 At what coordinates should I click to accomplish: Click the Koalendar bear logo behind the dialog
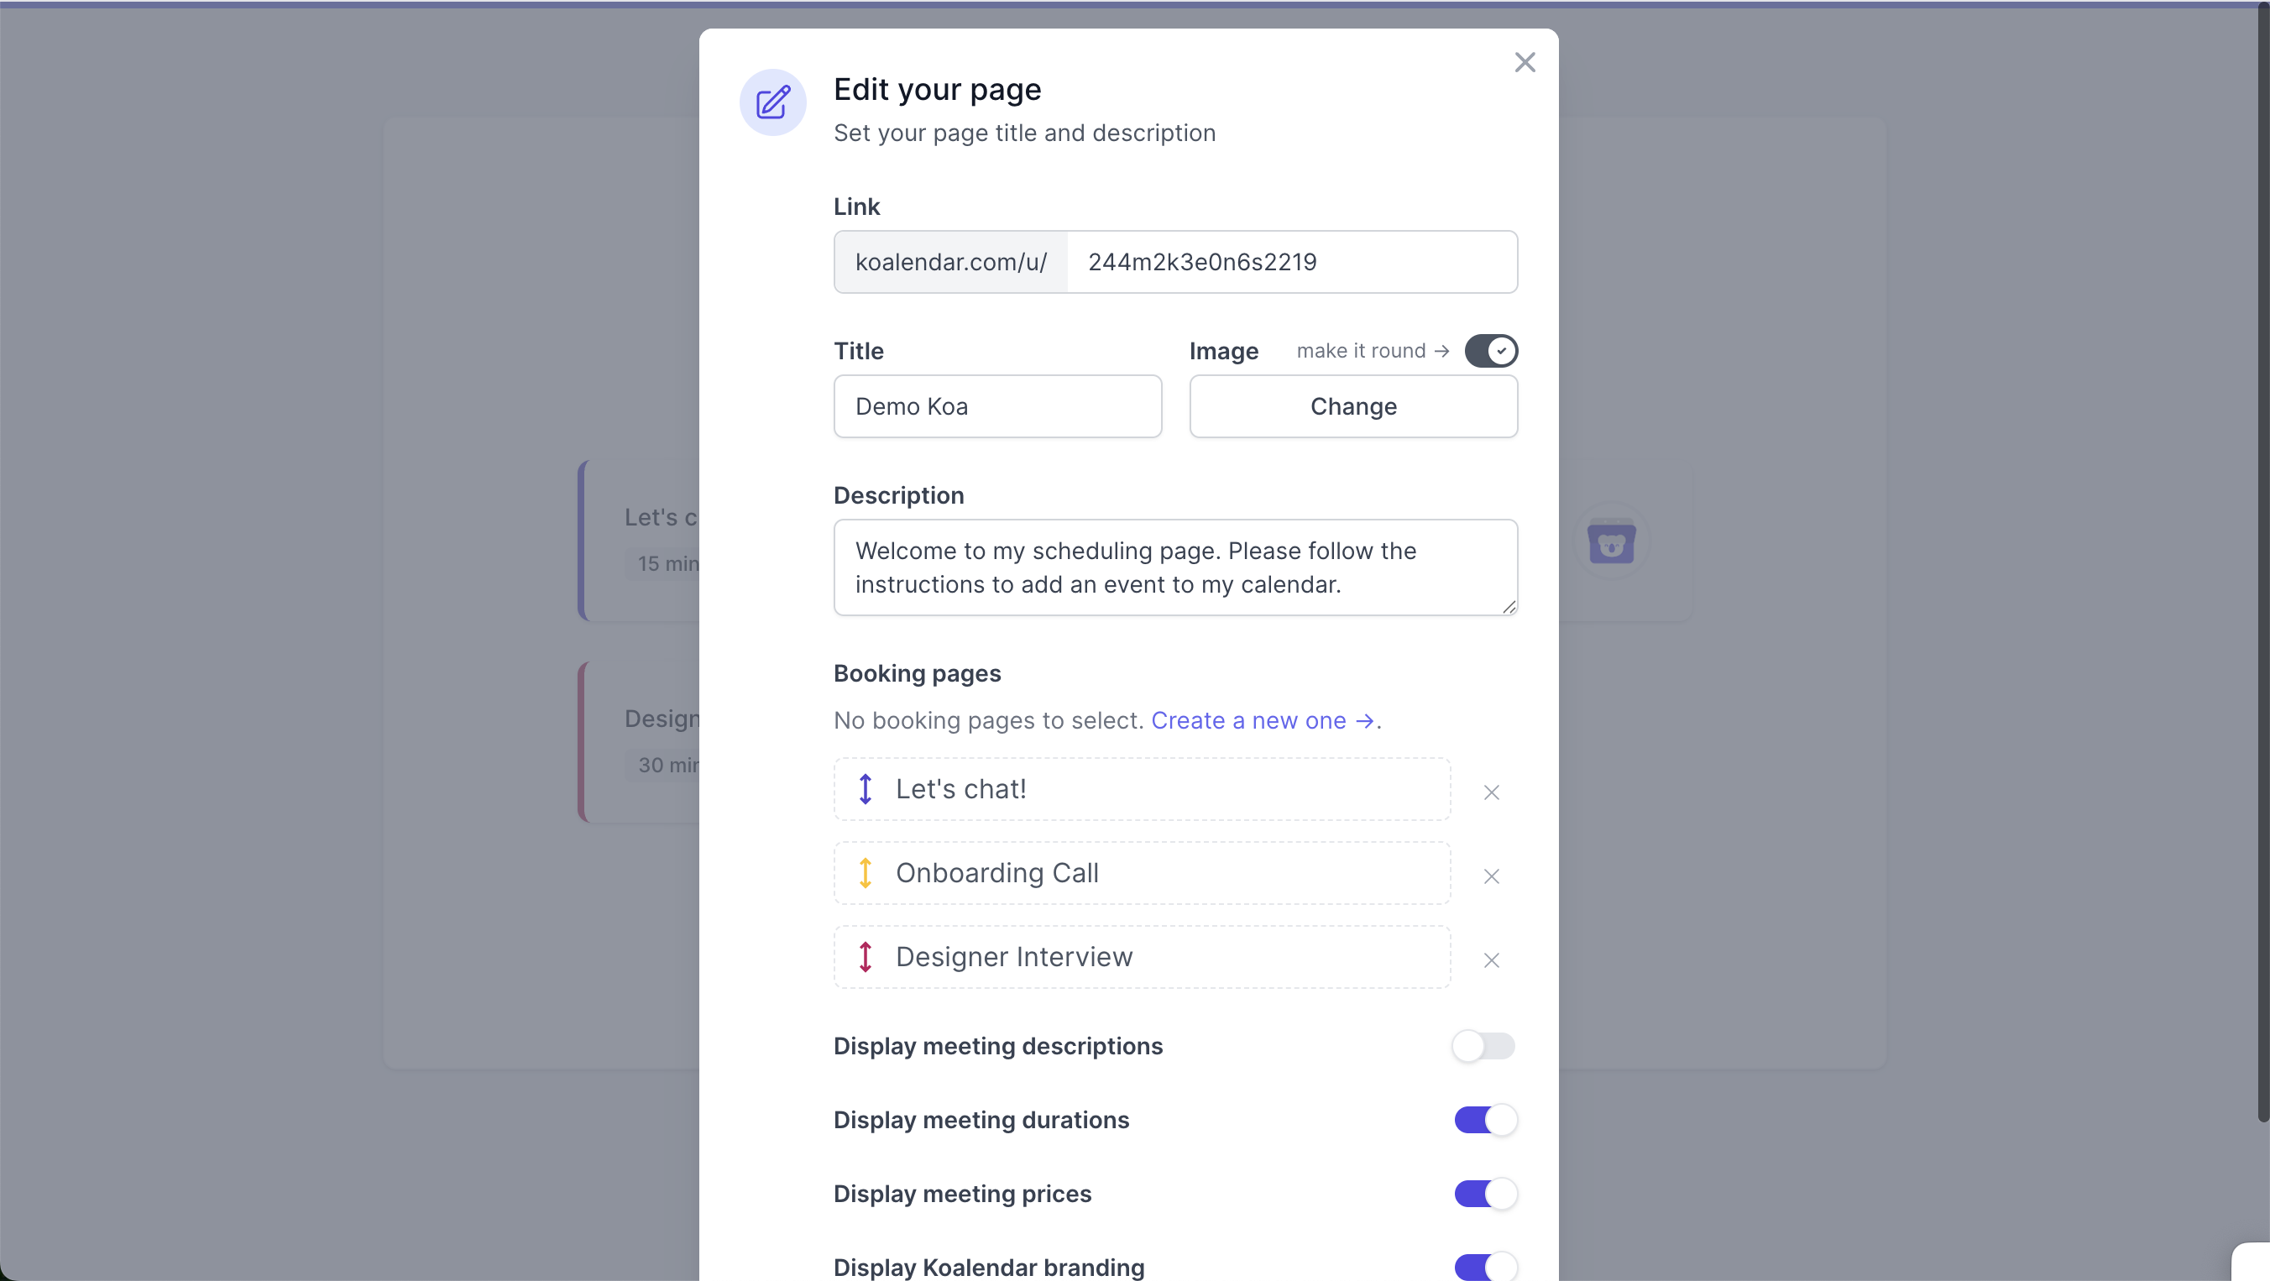click(x=1611, y=541)
